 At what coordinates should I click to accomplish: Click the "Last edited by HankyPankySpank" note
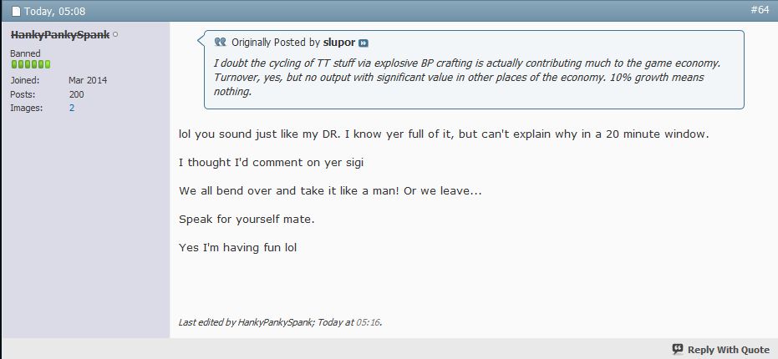click(267, 321)
